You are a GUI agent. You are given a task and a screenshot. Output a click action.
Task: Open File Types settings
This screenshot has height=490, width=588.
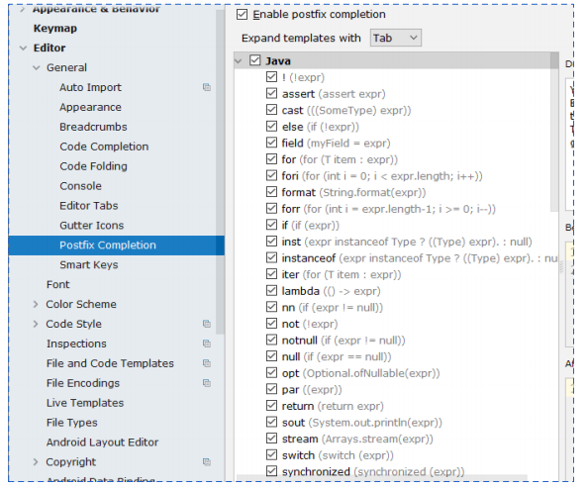pos(72,423)
